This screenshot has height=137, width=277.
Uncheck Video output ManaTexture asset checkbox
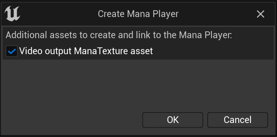(x=12, y=51)
